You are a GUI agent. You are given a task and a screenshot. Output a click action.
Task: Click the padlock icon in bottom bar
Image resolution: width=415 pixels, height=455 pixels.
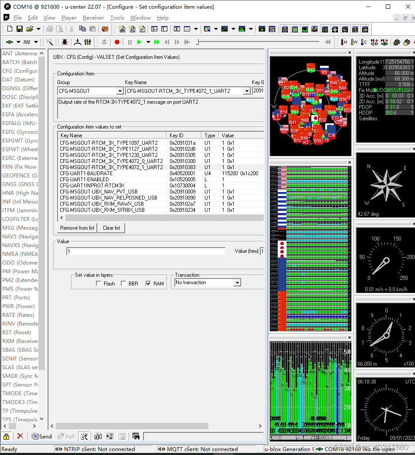(7, 436)
